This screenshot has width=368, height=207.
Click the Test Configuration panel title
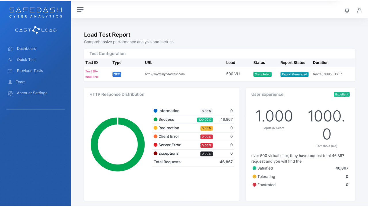click(108, 53)
